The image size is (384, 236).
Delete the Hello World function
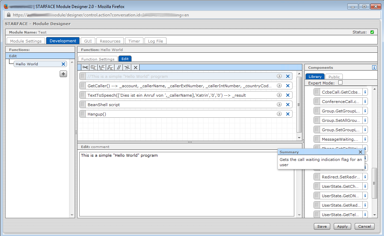(x=63, y=64)
